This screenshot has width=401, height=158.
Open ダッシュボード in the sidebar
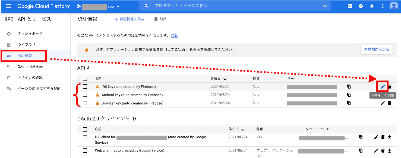(x=30, y=33)
